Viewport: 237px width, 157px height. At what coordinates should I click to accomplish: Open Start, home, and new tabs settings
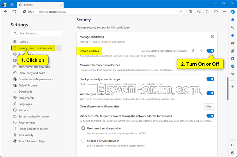click(36, 67)
